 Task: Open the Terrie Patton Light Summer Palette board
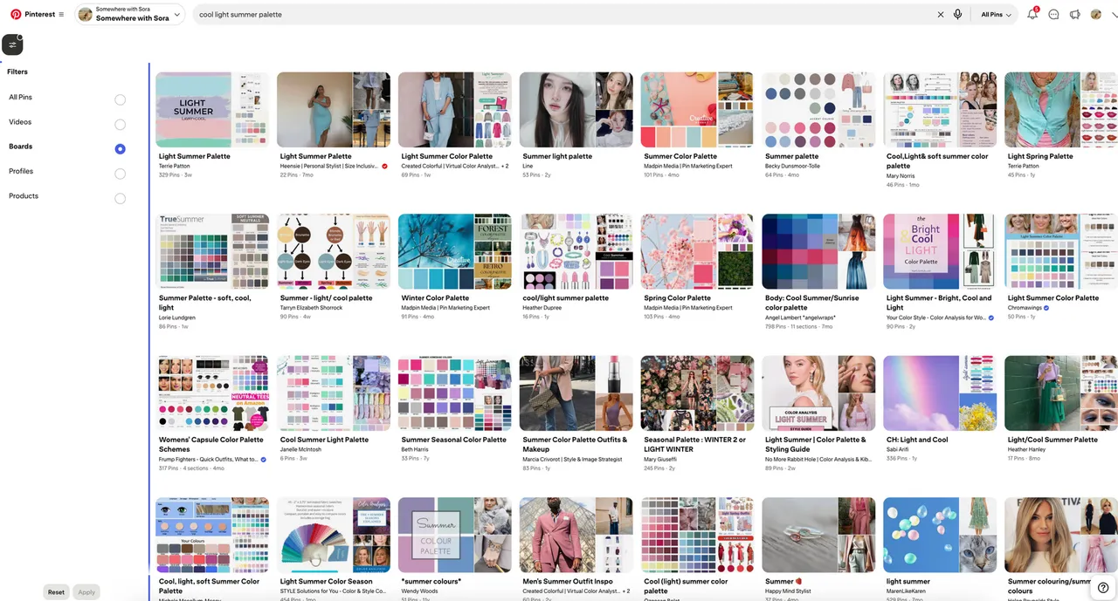pyautogui.click(x=212, y=110)
